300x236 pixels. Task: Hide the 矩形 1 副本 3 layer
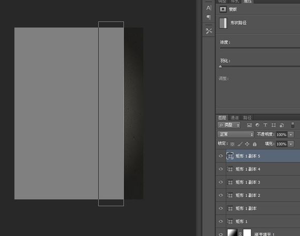coord(221,182)
